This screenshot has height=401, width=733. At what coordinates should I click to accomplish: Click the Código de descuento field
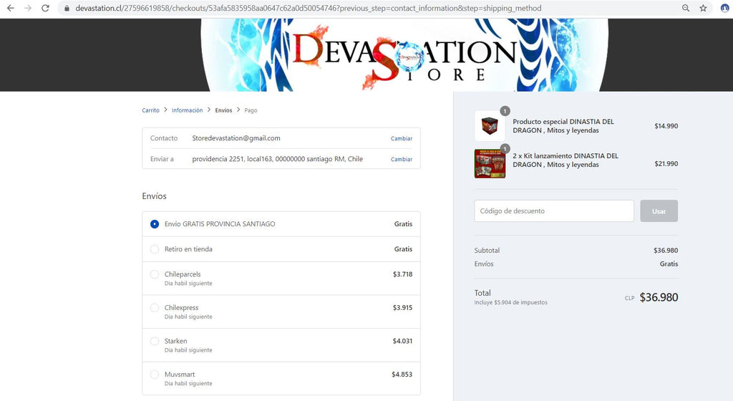[554, 211]
